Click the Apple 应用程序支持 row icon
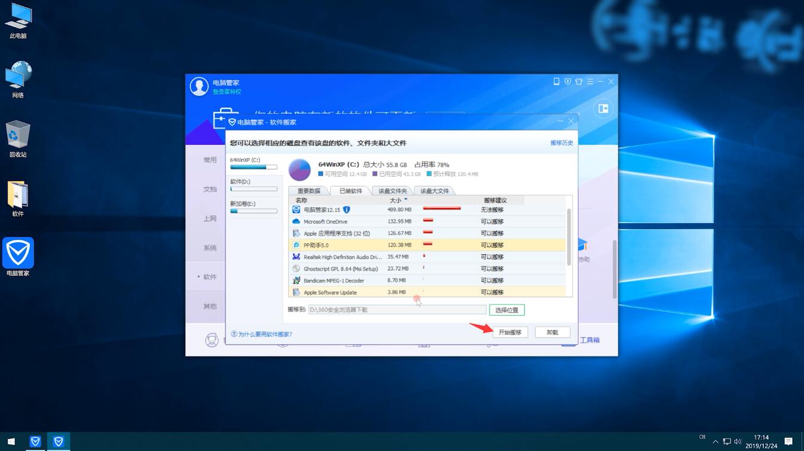 point(296,233)
